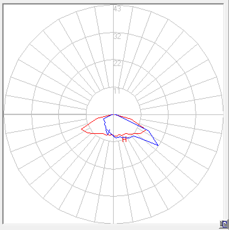Click the bottom end of the vertical axis
The height and width of the screenshot is (230, 229).
pos(113,223)
